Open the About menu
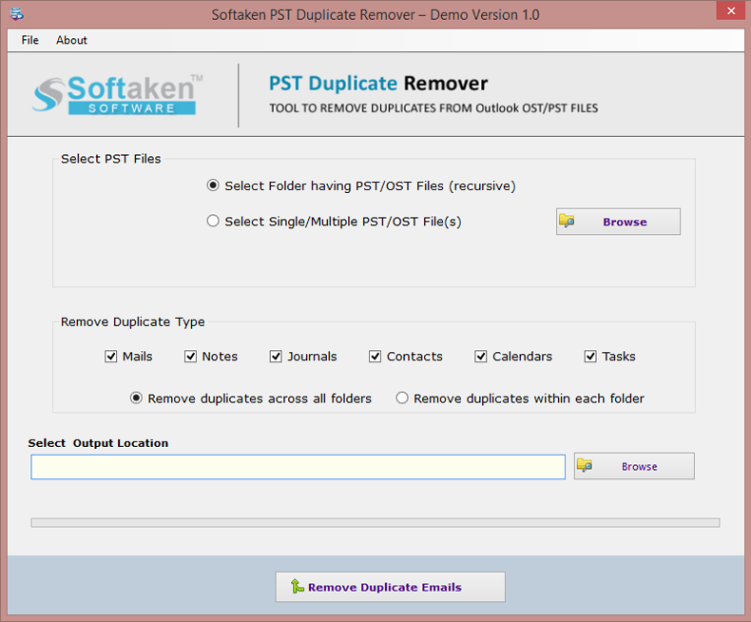The width and height of the screenshot is (751, 622). 71,40
